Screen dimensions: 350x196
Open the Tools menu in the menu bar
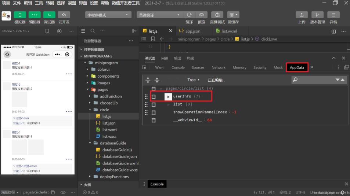coord(39,3)
